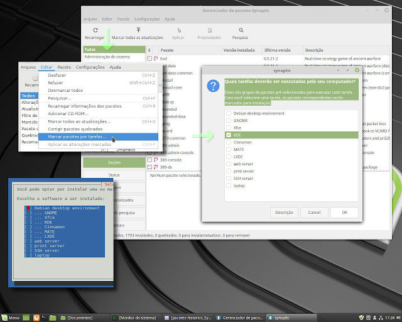Sort by the Última versão column header
The image size is (402, 322).
[x=283, y=50]
